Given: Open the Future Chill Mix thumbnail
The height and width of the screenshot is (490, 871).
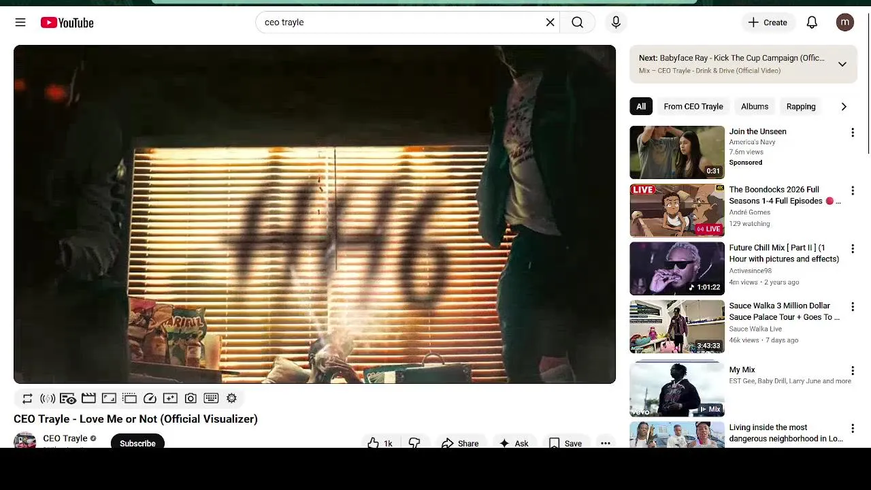Looking at the screenshot, I should [677, 268].
